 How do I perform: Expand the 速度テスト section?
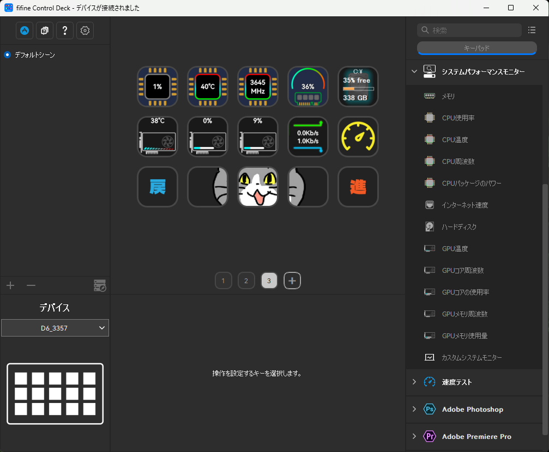tap(414, 382)
